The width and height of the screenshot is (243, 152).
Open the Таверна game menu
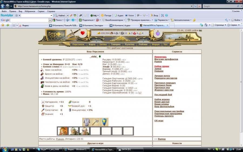(116, 44)
